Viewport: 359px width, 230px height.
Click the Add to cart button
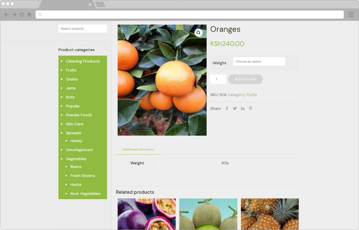[245, 79]
